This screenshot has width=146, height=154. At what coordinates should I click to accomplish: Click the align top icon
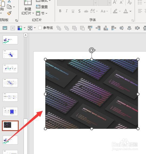(90, 28)
